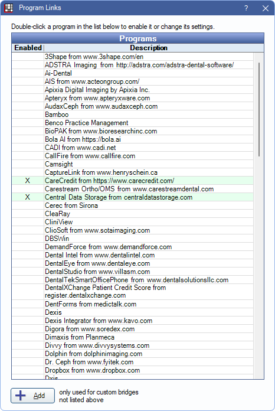This screenshot has height=411, width=275.
Task: Click the X enabled mark for CareCredit
Action: point(28,181)
